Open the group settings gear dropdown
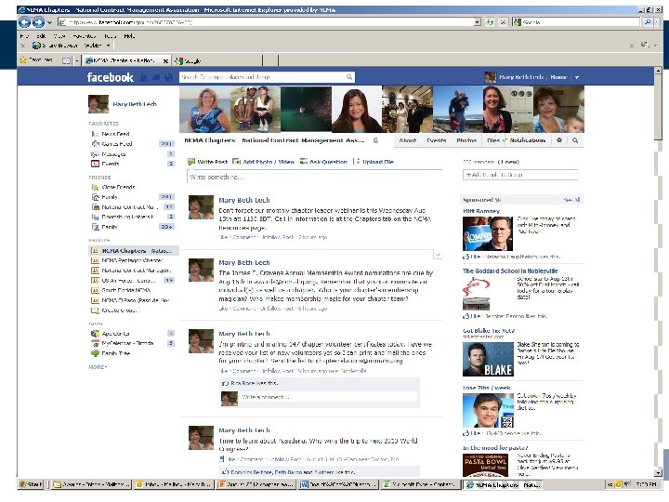This screenshot has height=502, width=669. coord(559,140)
